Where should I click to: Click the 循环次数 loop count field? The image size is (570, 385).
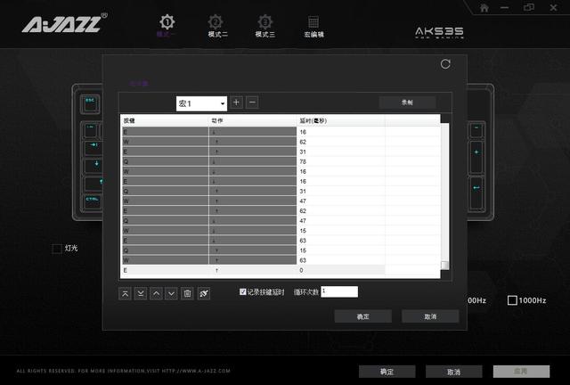[x=339, y=291]
